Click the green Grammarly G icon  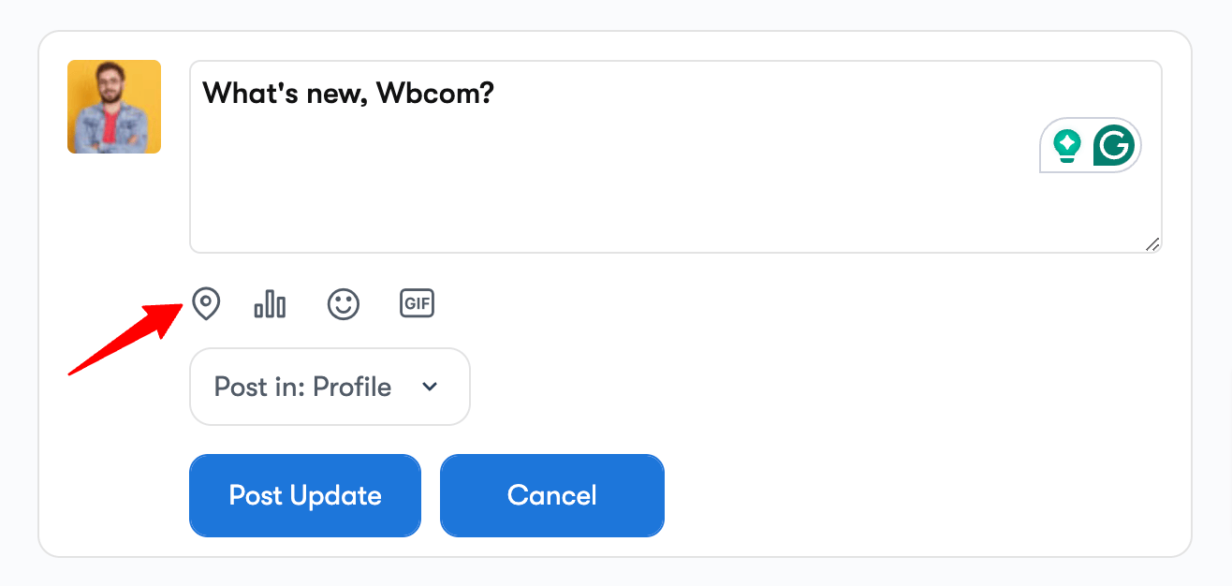pos(1114,146)
